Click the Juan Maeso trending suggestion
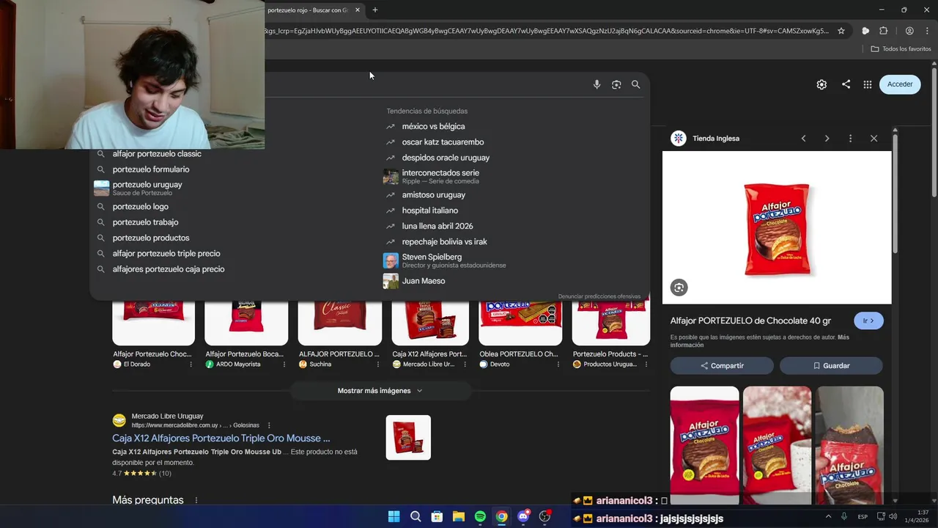This screenshot has height=528, width=938. click(423, 281)
